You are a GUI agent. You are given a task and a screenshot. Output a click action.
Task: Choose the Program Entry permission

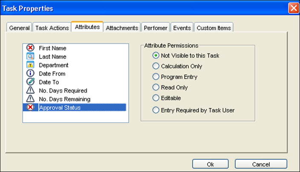156,76
